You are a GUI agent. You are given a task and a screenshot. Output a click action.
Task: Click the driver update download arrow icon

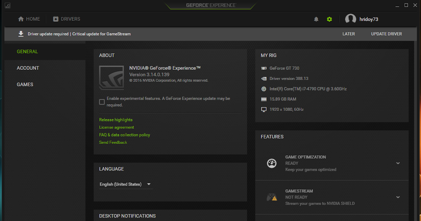(21, 34)
